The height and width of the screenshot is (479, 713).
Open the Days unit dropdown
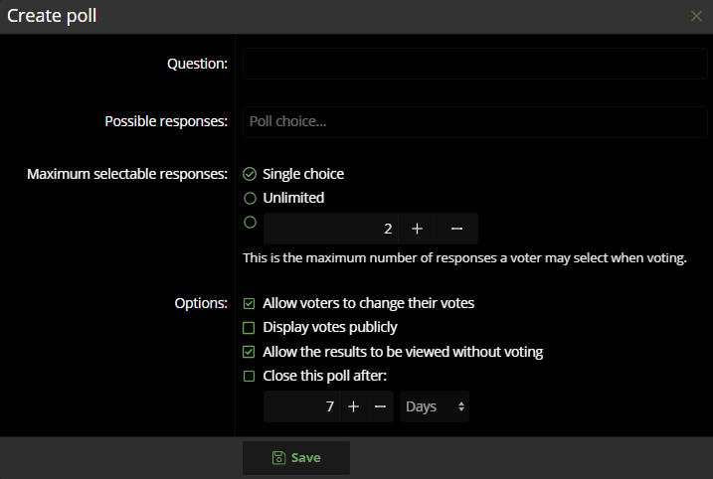435,406
